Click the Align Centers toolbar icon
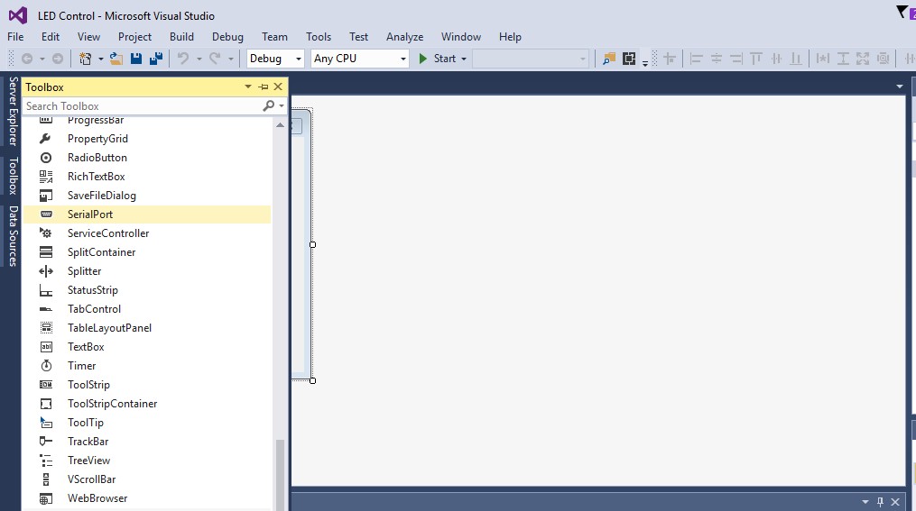Viewport: 916px width, 511px height. click(x=717, y=59)
